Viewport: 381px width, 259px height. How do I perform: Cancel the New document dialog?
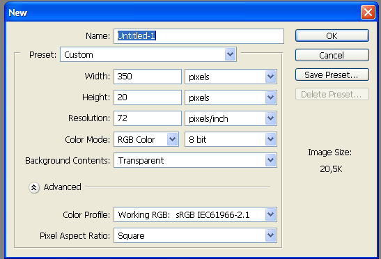click(332, 55)
